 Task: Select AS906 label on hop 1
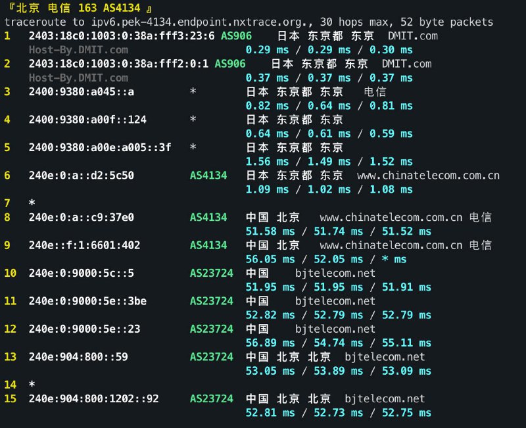tap(236, 36)
